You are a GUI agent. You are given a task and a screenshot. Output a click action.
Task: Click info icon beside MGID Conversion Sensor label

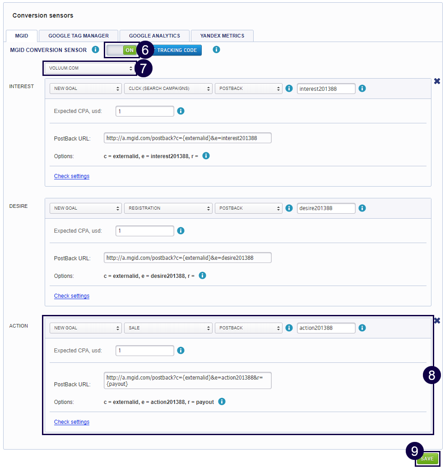click(x=95, y=50)
